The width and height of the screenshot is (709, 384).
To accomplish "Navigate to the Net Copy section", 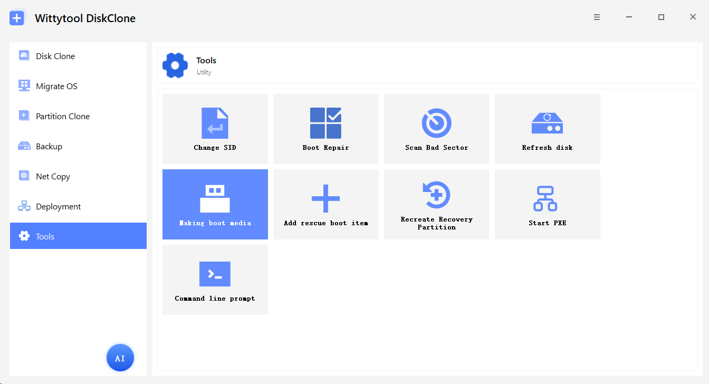I will [78, 176].
